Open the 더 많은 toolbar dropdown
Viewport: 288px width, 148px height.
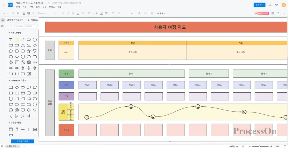[x=160, y=13]
